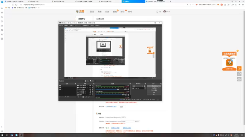Open the scene transition type dropdown
Image resolution: width=245 pixels, height=137 pixels.
138,86
